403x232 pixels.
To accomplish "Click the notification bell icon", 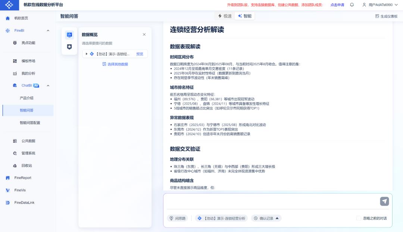I will pyautogui.click(x=352, y=5).
